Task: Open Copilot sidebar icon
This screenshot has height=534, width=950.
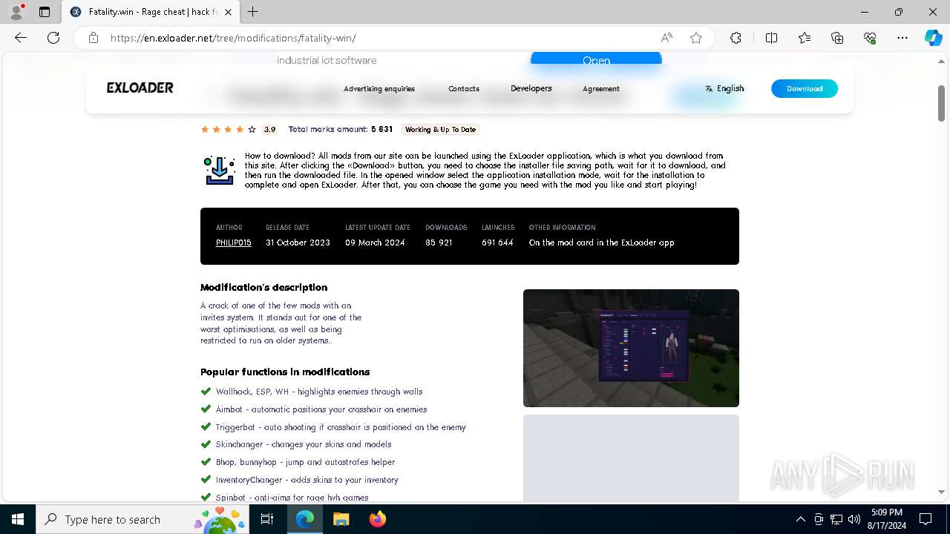Action: [x=933, y=38]
